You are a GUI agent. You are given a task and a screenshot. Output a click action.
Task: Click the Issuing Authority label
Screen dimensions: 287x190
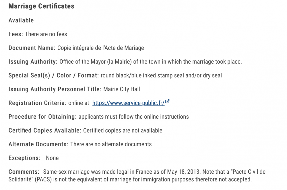click(33, 62)
